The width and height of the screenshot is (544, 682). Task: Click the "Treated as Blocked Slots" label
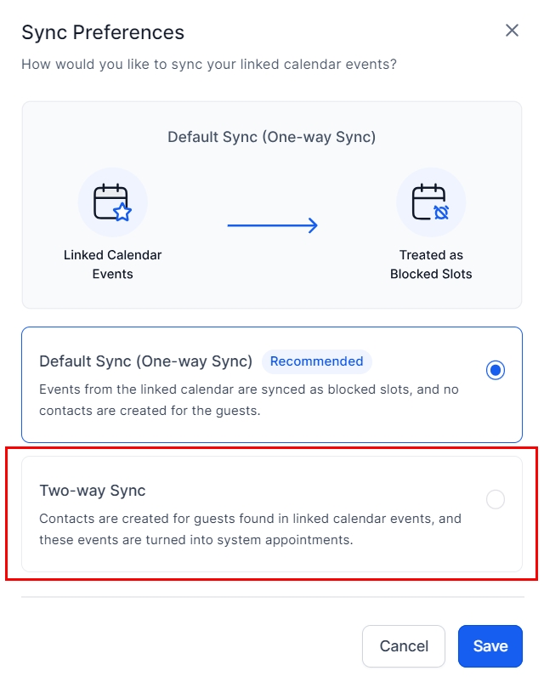[431, 264]
